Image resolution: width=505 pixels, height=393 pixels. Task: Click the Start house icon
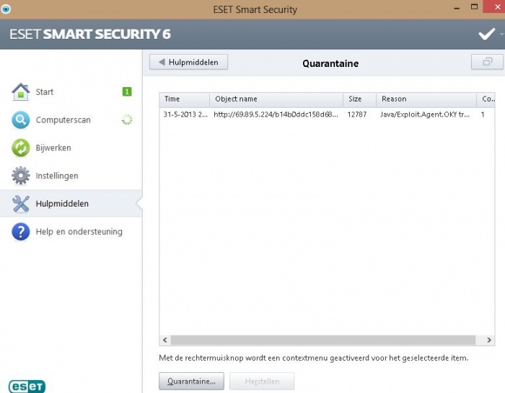[21, 92]
